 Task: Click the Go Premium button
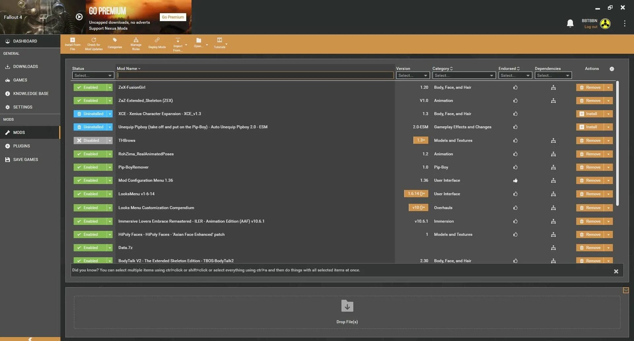173,17
